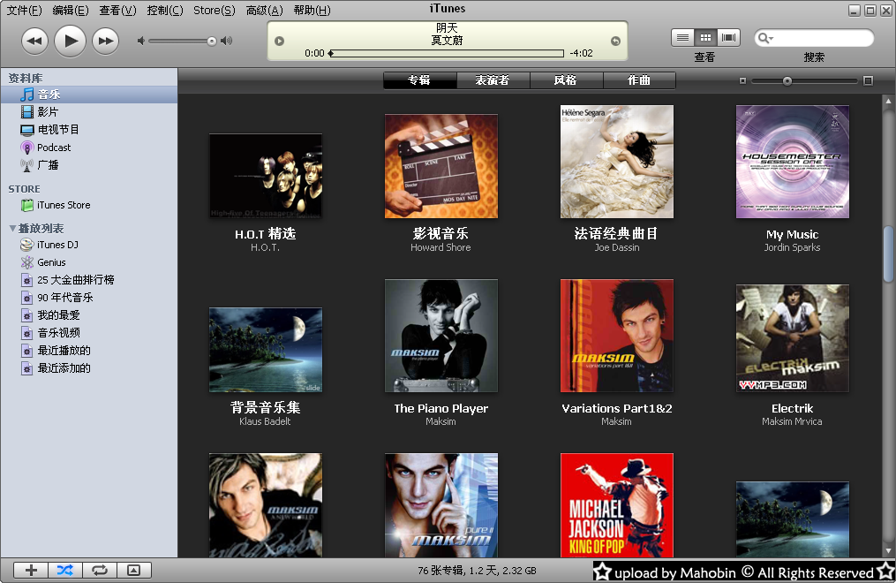Show the artwork viewer panel

pos(133,570)
